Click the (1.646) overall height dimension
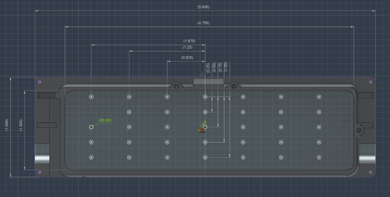This screenshot has height=197, width=390. (7, 125)
